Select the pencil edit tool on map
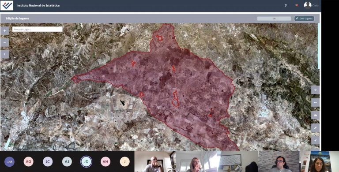Screen dimensions: 339x172 (x=315, y=128)
